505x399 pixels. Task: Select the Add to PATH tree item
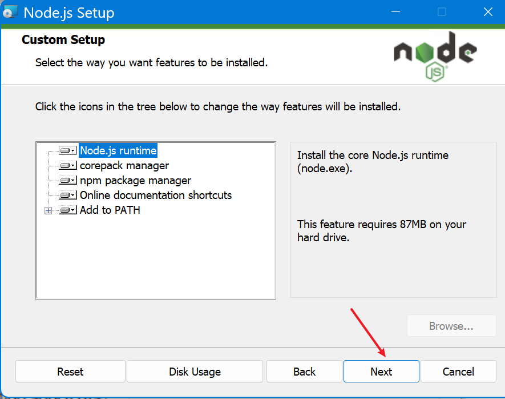[x=110, y=210]
